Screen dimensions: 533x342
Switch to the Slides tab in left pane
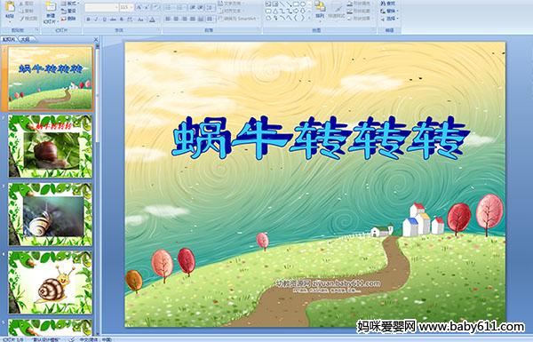point(9,39)
